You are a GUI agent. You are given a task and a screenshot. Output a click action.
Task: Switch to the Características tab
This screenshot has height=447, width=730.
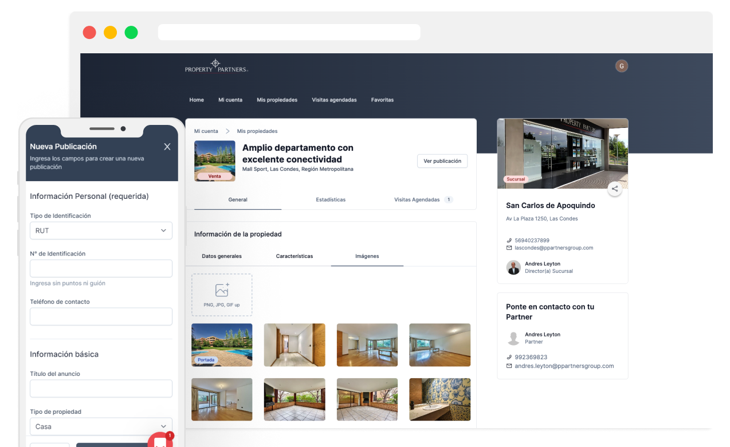[x=294, y=256]
